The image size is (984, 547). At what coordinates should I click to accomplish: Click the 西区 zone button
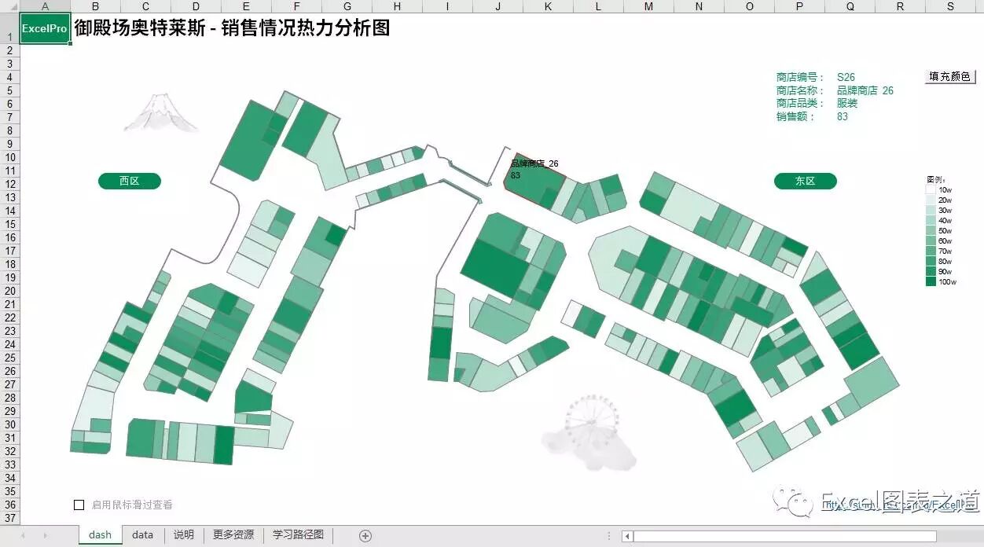pyautogui.click(x=130, y=181)
